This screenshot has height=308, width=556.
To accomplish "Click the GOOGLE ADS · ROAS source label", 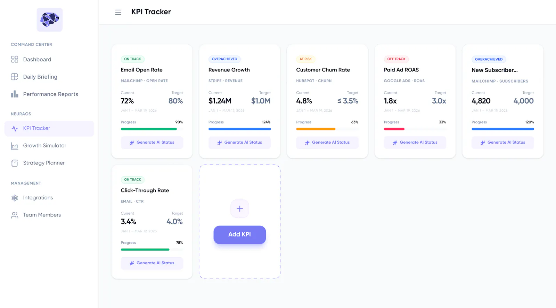I will coord(404,81).
